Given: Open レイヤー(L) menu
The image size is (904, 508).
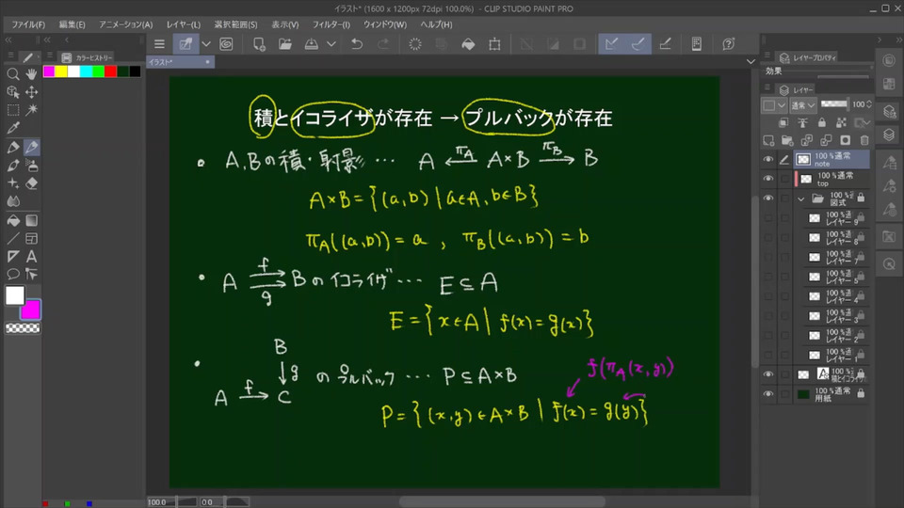Looking at the screenshot, I should tap(184, 24).
